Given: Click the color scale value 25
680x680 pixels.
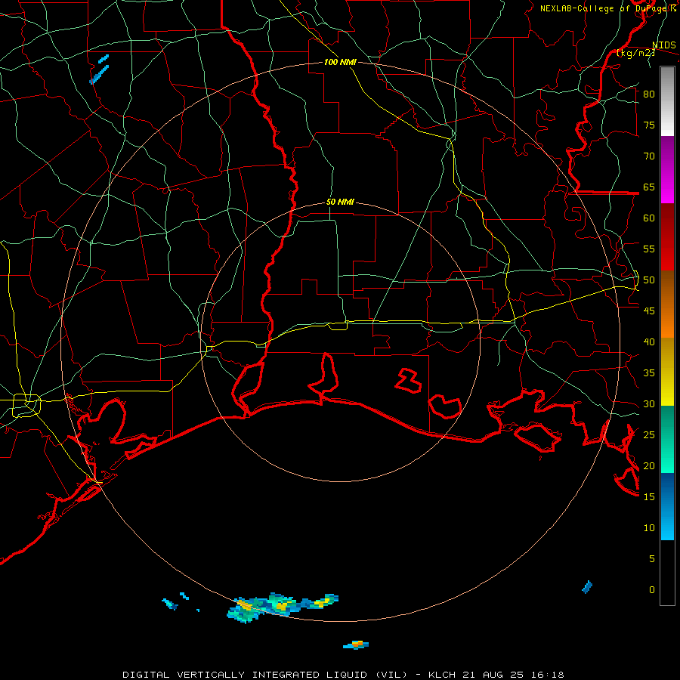Looking at the screenshot, I should (x=649, y=435).
